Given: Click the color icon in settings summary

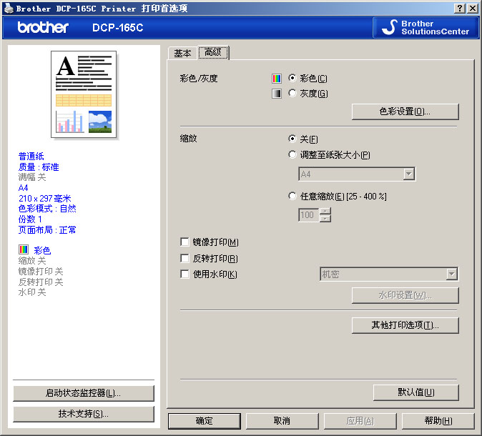Looking at the screenshot, I should pyautogui.click(x=24, y=250).
